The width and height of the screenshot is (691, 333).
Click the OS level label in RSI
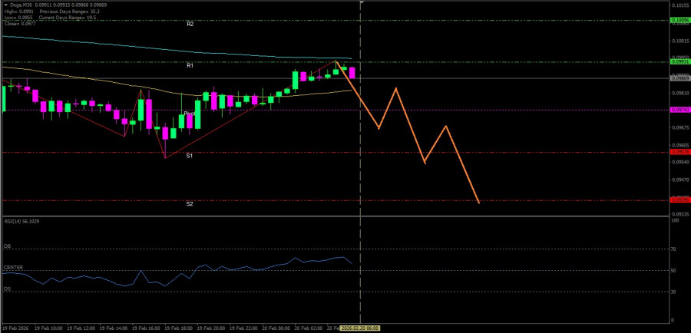tap(7, 289)
